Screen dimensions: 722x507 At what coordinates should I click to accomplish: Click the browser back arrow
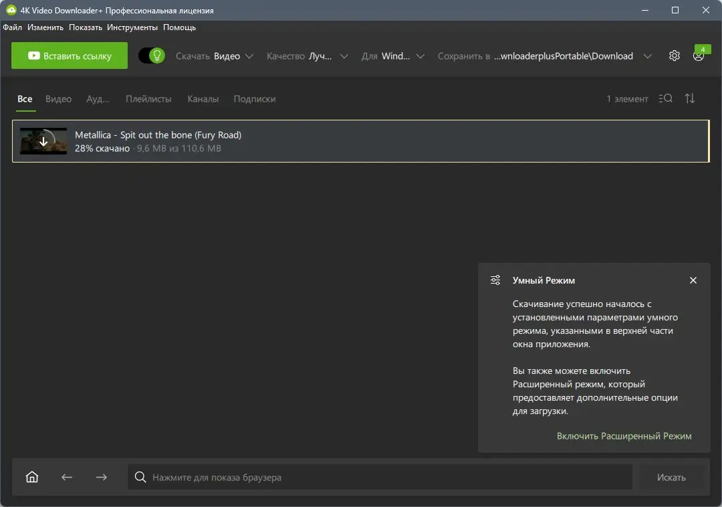67,477
